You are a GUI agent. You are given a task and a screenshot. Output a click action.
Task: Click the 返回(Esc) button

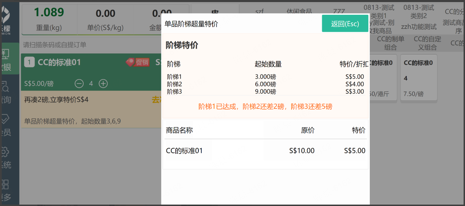(x=345, y=24)
